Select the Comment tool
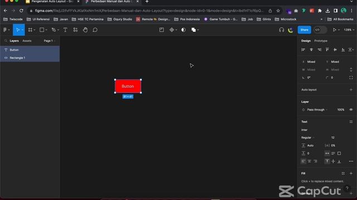This screenshot has height=200, width=357. (95, 29)
